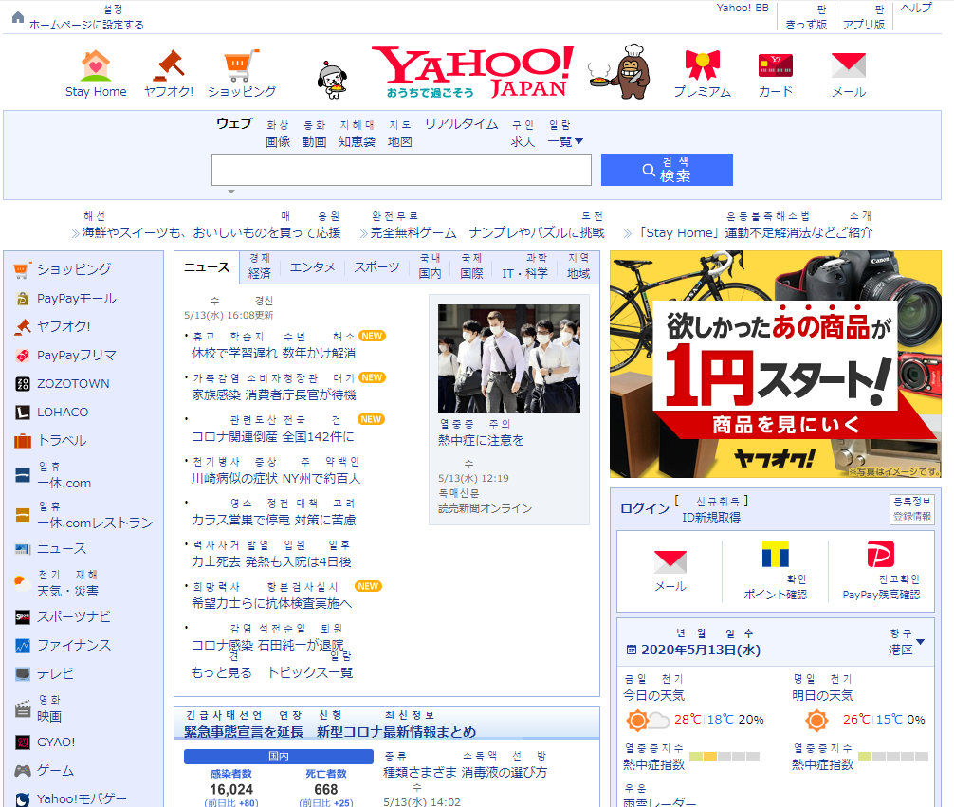Open テレビ in the sidebar

55,673
